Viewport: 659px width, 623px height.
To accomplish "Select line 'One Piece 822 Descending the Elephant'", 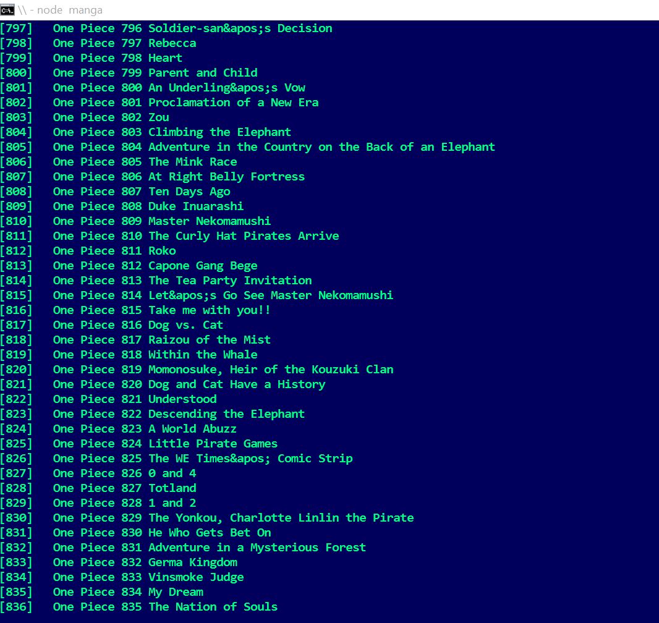I will tap(179, 414).
